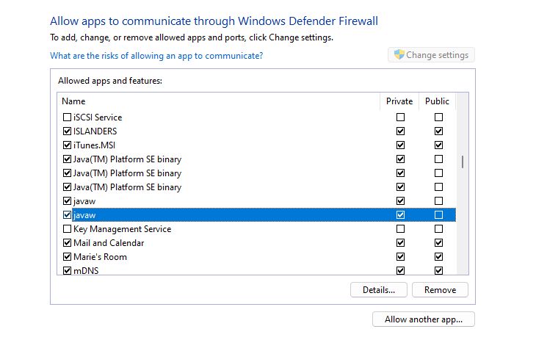Click the Allow another app button
This screenshot has width=536, height=340.
pyautogui.click(x=424, y=319)
